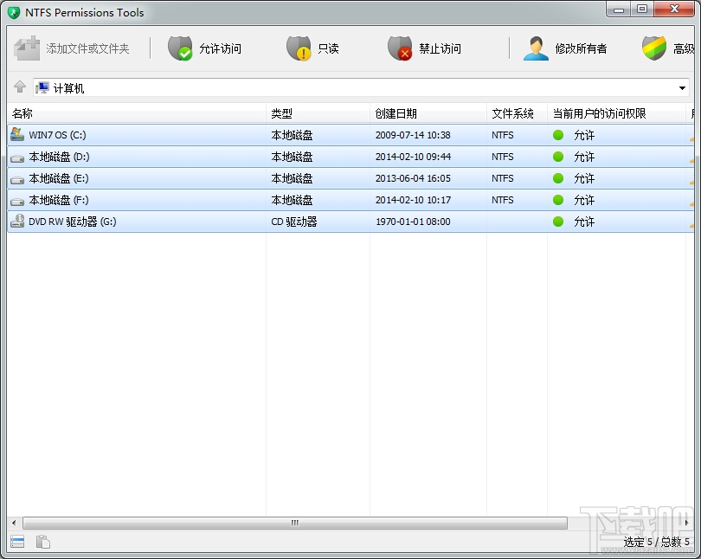Click the 本地磁盘 (E:) drive icon
701x559 pixels.
(x=17, y=180)
